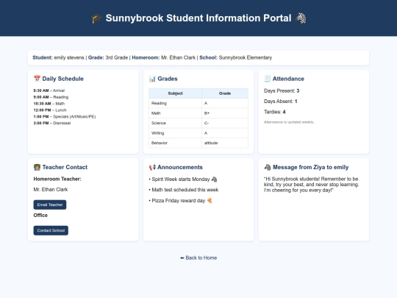
Task: Click the Office label
Action: pyautogui.click(x=40, y=215)
